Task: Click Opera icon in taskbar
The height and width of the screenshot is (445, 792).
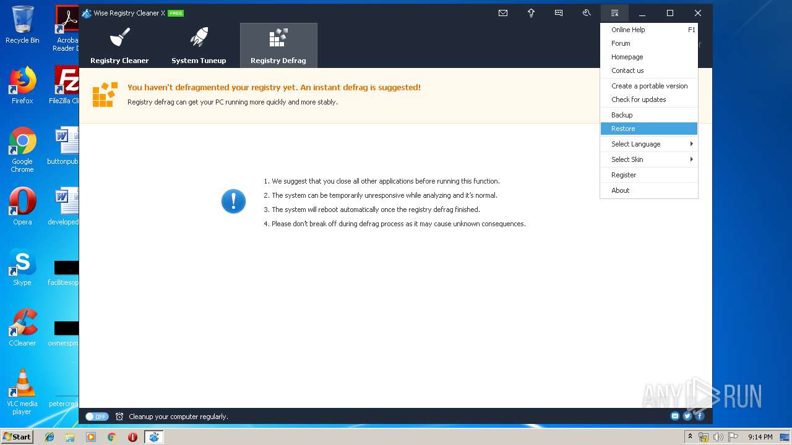Action: (132, 437)
